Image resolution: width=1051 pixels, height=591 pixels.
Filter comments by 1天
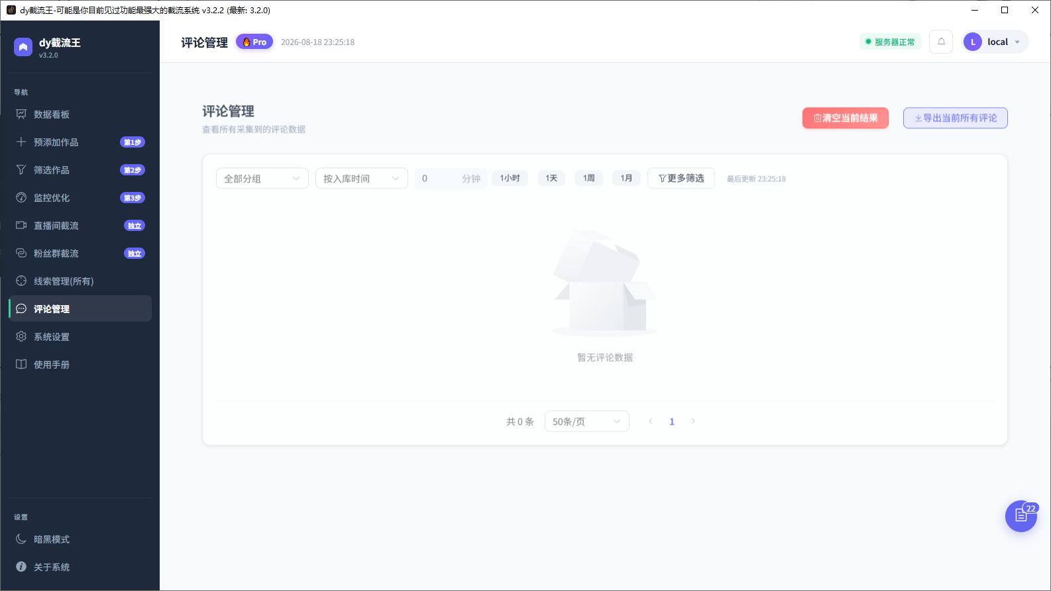tap(551, 178)
